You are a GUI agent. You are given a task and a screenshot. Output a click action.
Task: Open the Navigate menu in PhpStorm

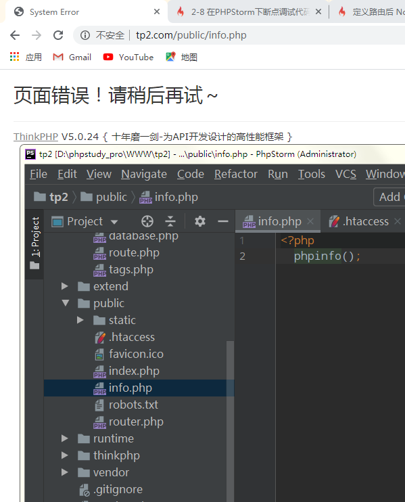tap(144, 174)
